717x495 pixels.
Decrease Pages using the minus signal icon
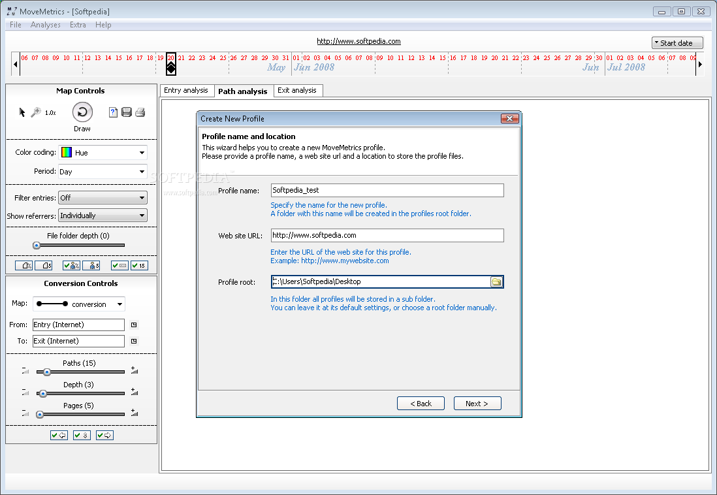[25, 413]
